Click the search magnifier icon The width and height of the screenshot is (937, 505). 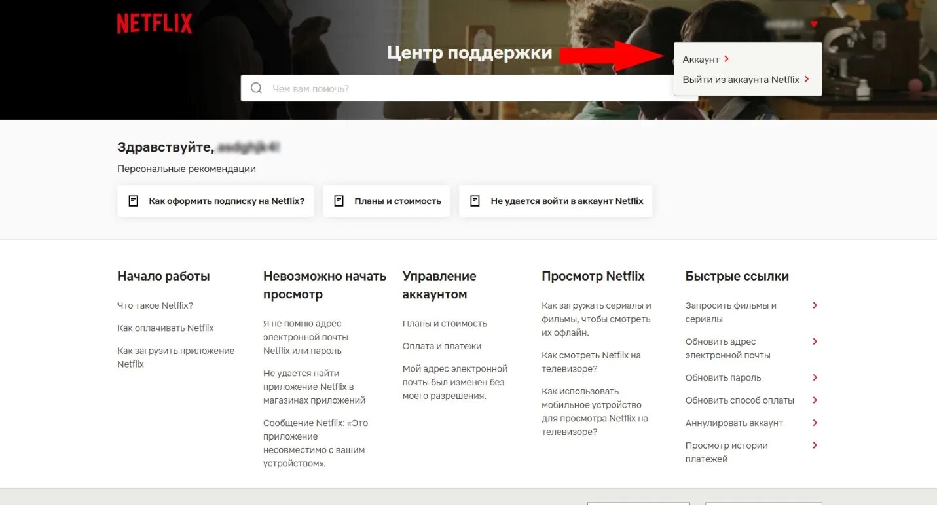(x=257, y=88)
